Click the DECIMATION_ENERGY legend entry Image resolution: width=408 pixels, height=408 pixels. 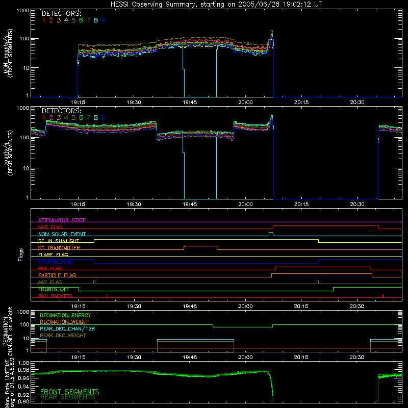click(x=65, y=315)
